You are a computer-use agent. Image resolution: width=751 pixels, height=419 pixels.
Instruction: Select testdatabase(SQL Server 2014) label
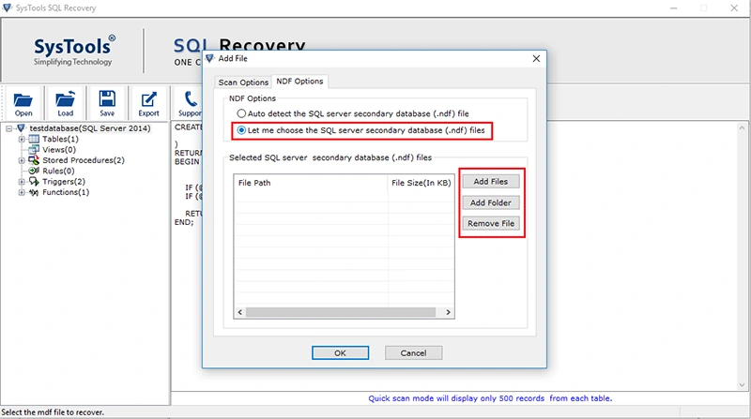click(x=90, y=128)
